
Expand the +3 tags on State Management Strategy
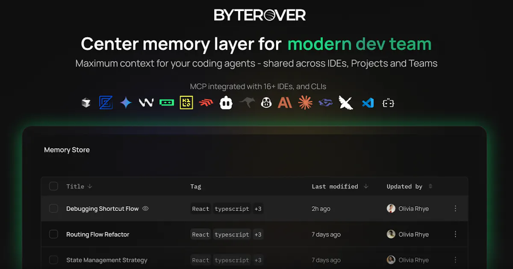tap(258, 260)
